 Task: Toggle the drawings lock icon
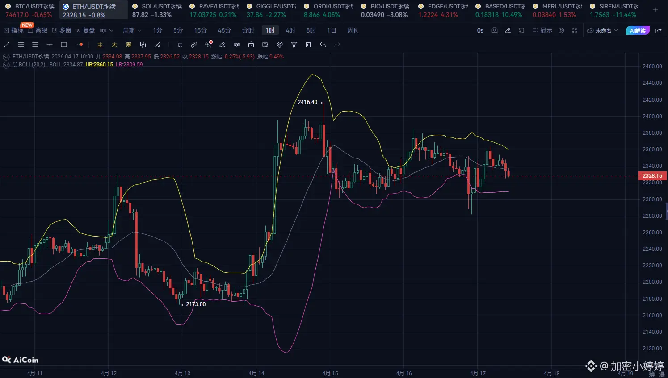point(251,45)
